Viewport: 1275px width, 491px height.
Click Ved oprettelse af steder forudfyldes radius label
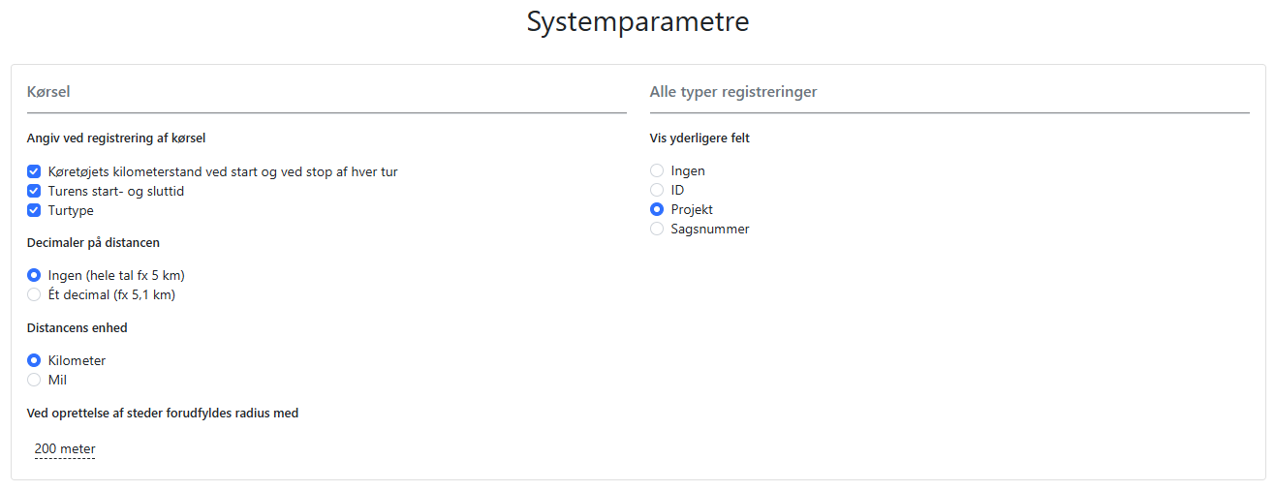tap(163, 413)
